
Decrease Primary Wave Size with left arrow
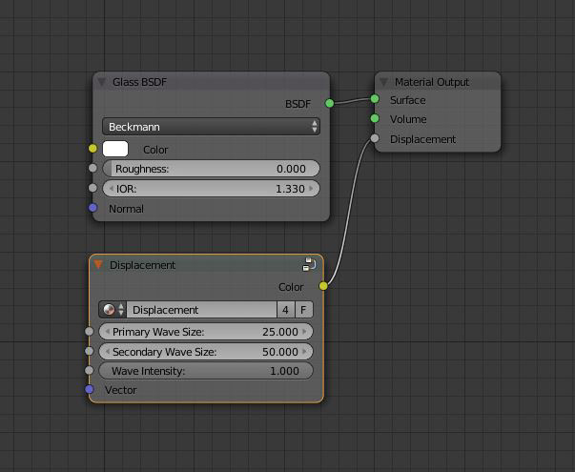[x=108, y=332]
